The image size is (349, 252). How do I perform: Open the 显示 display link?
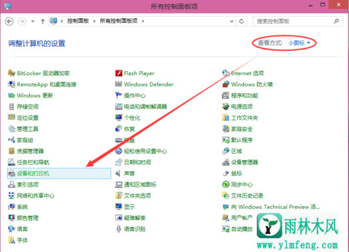coord(129,207)
